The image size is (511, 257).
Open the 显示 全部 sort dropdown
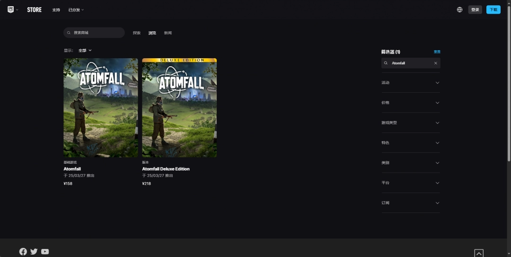click(x=85, y=51)
